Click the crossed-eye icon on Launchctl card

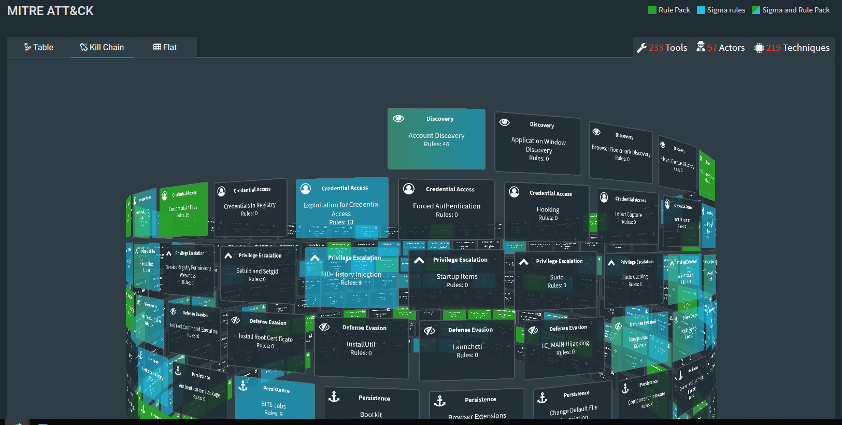tap(430, 330)
